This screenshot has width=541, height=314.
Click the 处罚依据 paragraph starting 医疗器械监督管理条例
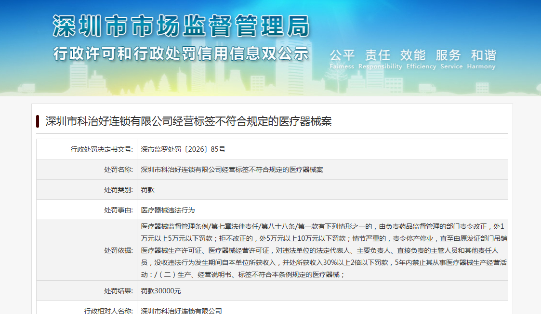[x=324, y=250]
